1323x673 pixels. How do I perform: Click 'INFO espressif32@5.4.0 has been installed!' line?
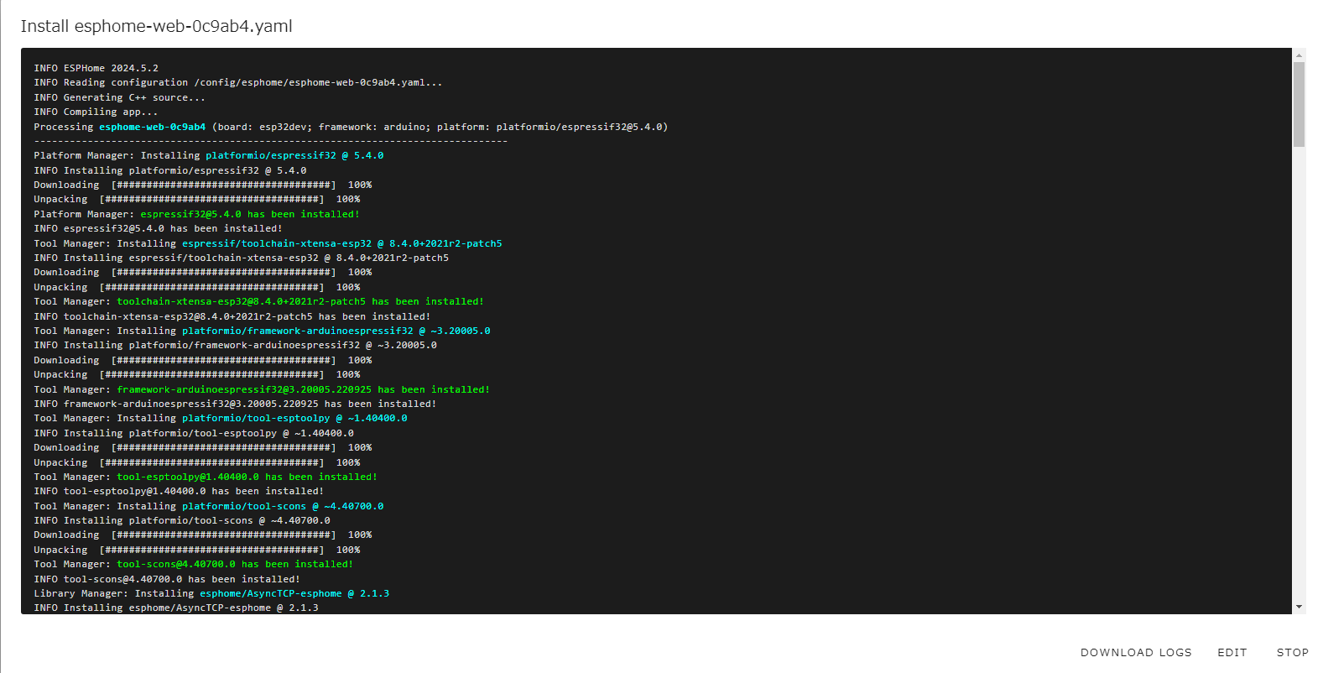pyautogui.click(x=158, y=228)
